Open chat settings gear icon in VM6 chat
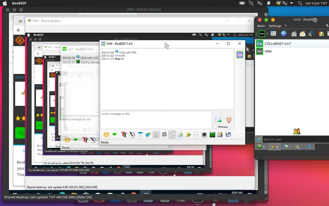 [148, 134]
